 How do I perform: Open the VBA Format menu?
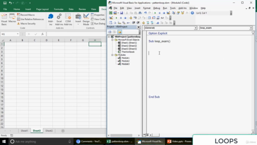tap(147, 8)
